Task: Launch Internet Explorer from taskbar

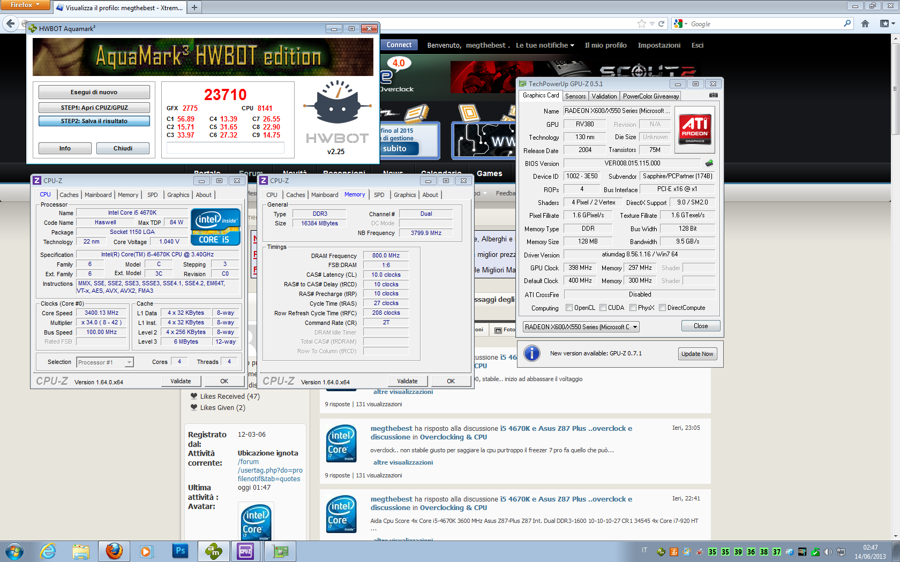Action: 48,551
